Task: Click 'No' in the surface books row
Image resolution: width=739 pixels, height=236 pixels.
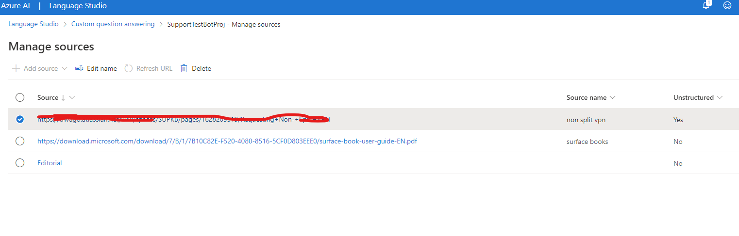Action: click(678, 142)
